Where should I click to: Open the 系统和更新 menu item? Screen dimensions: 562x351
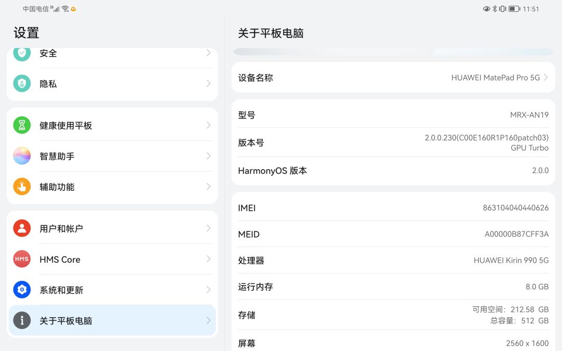pos(112,290)
